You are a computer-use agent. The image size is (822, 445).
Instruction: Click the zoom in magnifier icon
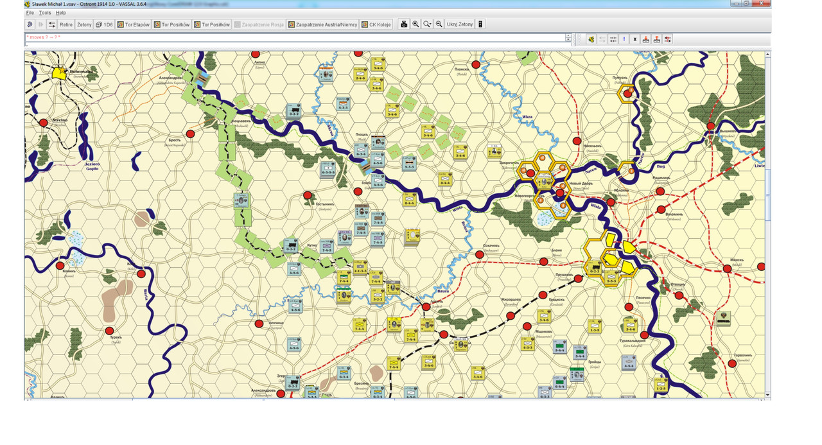coord(415,24)
